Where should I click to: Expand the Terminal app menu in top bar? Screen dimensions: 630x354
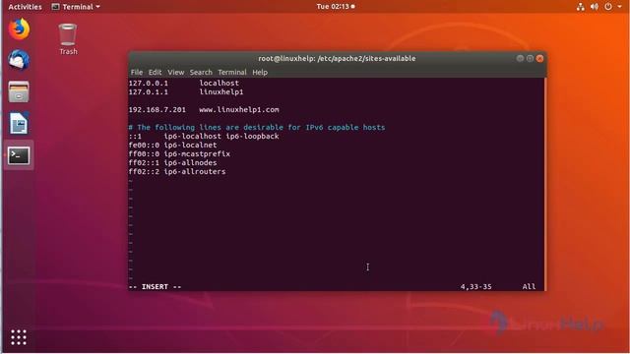point(76,7)
